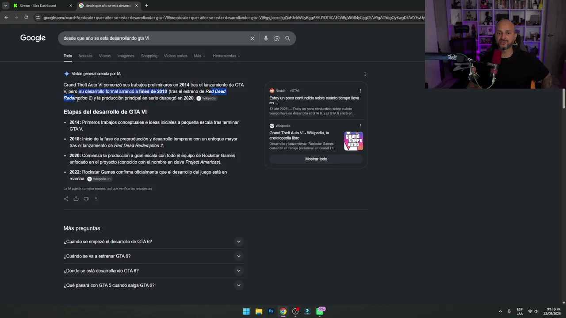
Task: Expand the Más search filter dropdown
Action: [199, 56]
